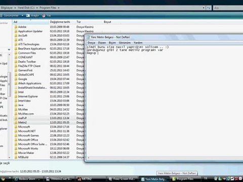Click the BearShare Applications folder icon

click(16, 49)
